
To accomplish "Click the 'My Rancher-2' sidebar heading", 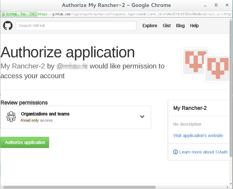I will pyautogui.click(x=190, y=108).
